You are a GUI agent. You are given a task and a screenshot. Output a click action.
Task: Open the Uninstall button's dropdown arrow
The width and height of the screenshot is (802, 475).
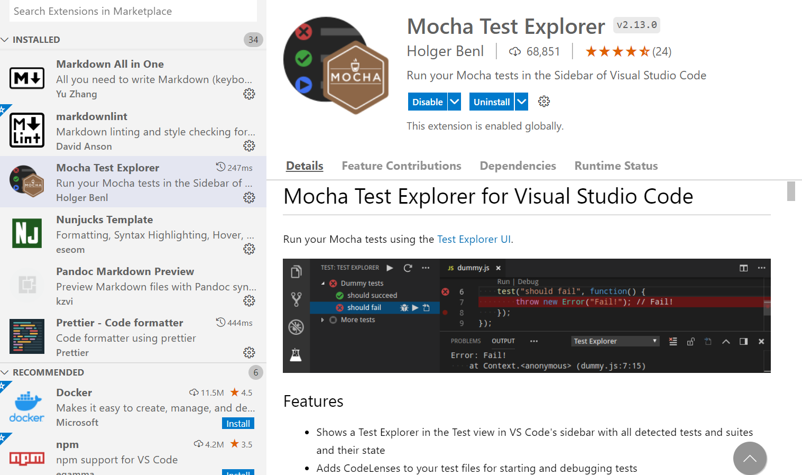521,101
